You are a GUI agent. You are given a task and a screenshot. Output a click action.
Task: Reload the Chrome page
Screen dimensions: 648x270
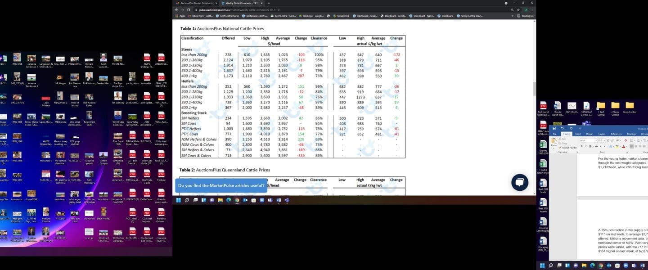pyautogui.click(x=189, y=9)
